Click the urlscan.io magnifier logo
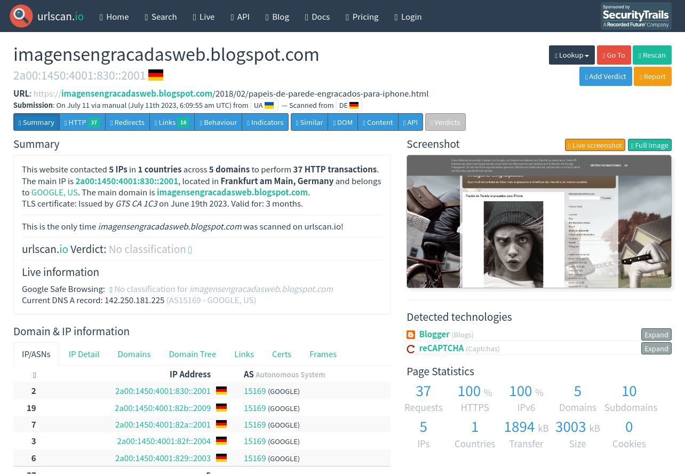This screenshot has width=685, height=474. [x=21, y=16]
